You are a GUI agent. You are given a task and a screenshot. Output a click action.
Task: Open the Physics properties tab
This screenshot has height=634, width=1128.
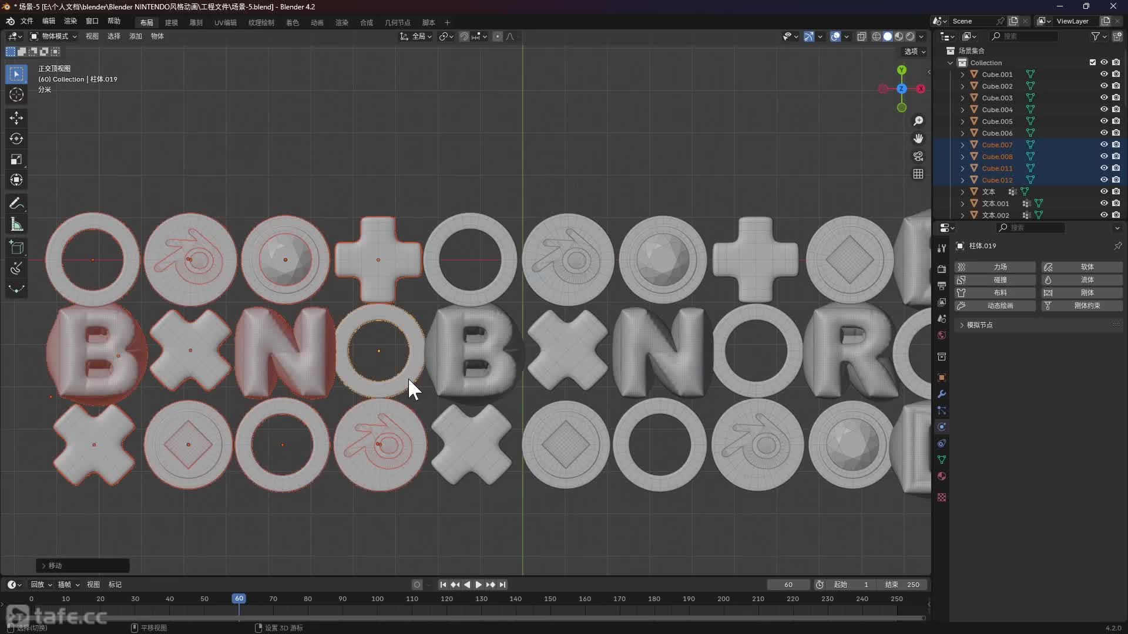coord(942,427)
